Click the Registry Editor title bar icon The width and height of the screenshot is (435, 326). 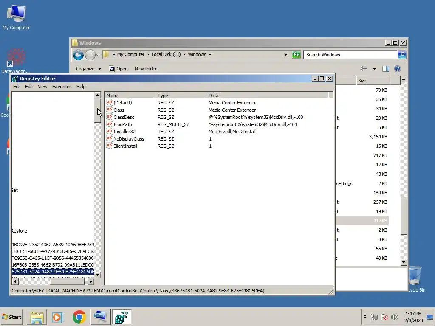click(15, 79)
